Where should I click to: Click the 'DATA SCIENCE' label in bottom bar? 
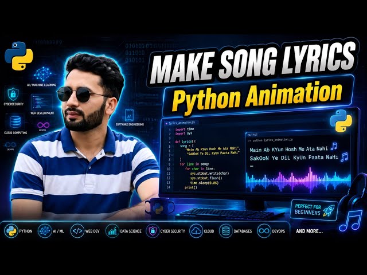131,231
